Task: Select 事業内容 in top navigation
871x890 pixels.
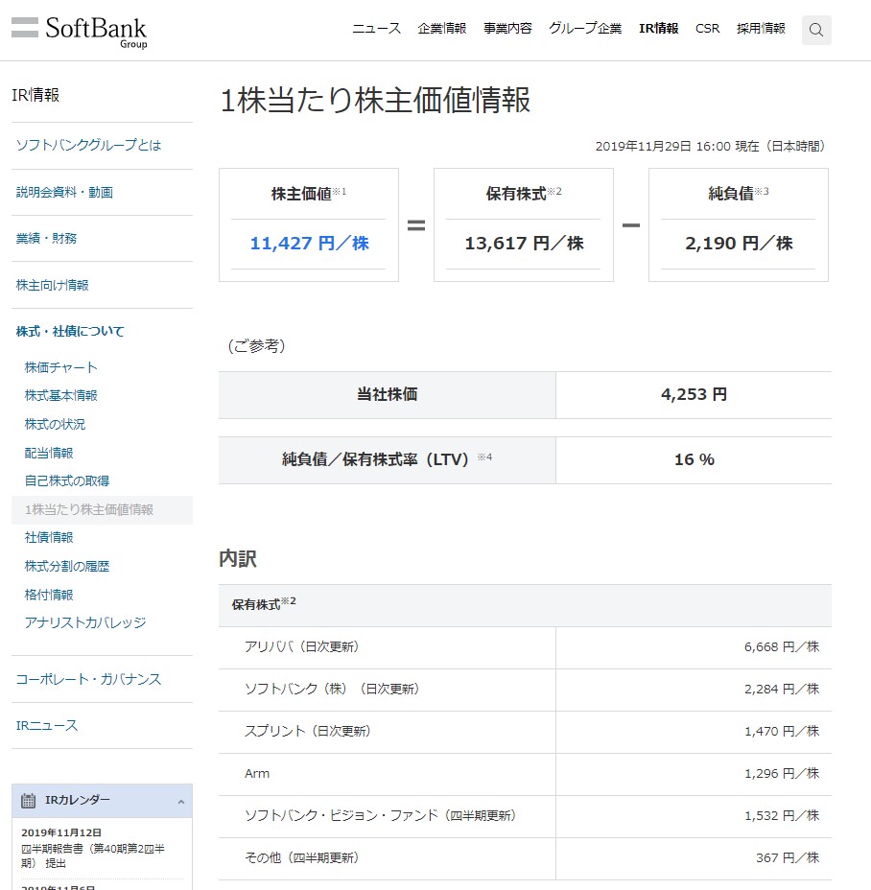Action: point(507,29)
